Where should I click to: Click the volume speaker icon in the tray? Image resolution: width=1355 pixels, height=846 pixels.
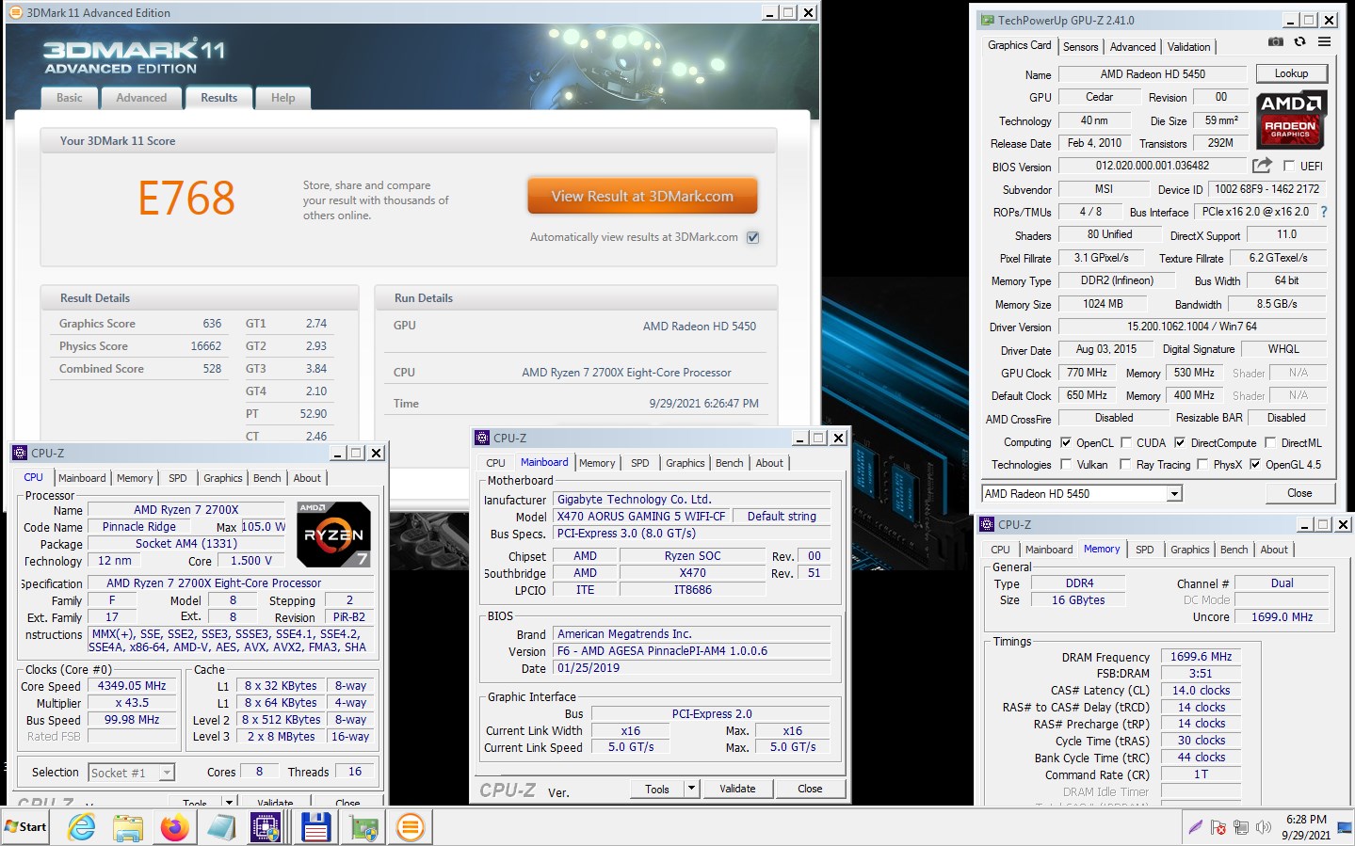(x=1264, y=827)
